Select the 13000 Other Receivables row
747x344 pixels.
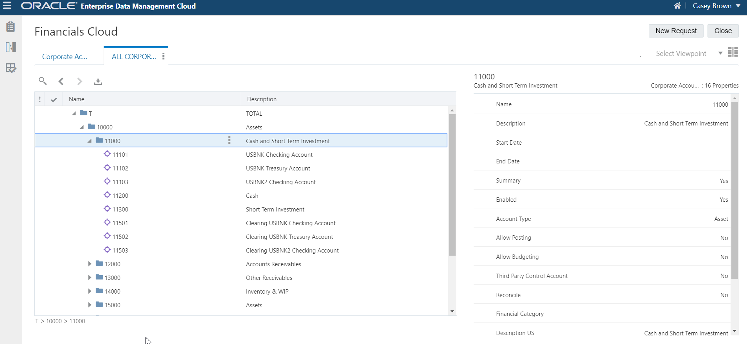tap(241, 278)
